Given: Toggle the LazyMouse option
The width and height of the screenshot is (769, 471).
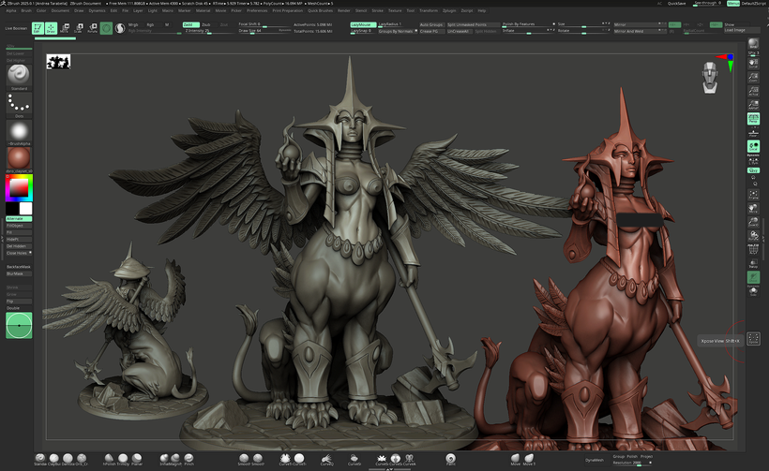Looking at the screenshot, I should coord(362,24).
